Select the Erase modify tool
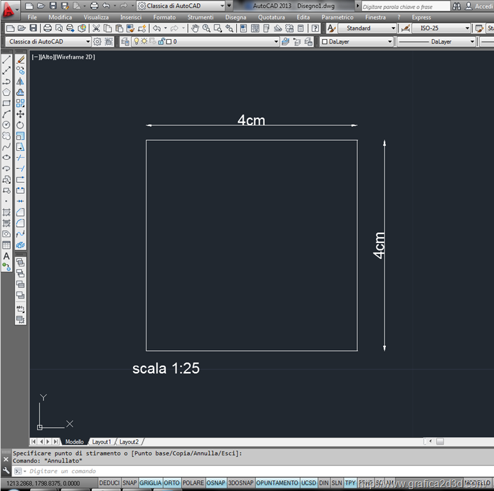 [x=20, y=59]
